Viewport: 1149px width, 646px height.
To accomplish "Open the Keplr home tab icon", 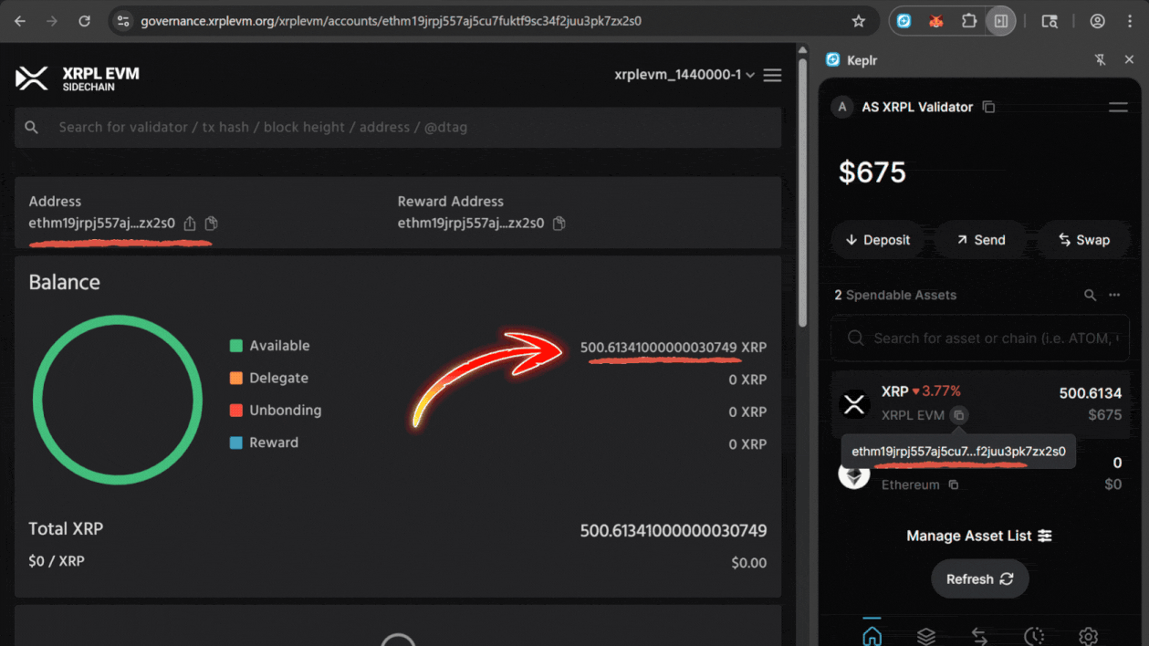I will [x=872, y=636].
